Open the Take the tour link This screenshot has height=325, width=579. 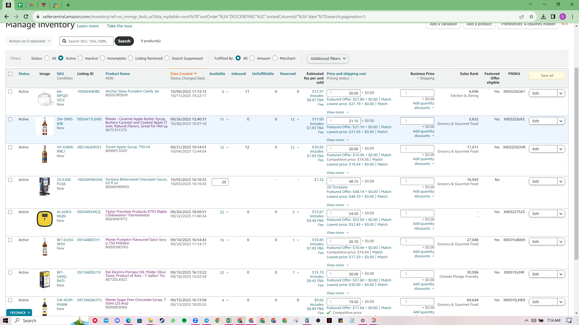119,26
